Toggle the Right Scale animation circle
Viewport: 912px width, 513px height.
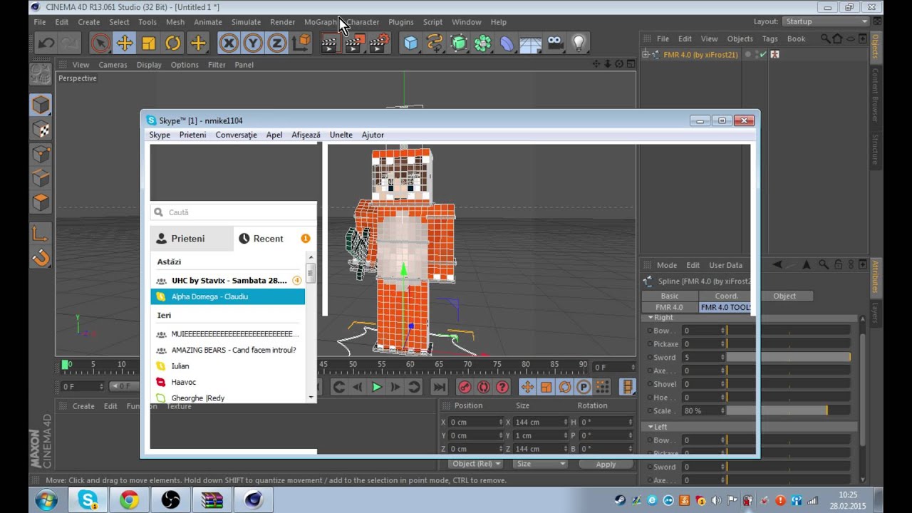649,411
